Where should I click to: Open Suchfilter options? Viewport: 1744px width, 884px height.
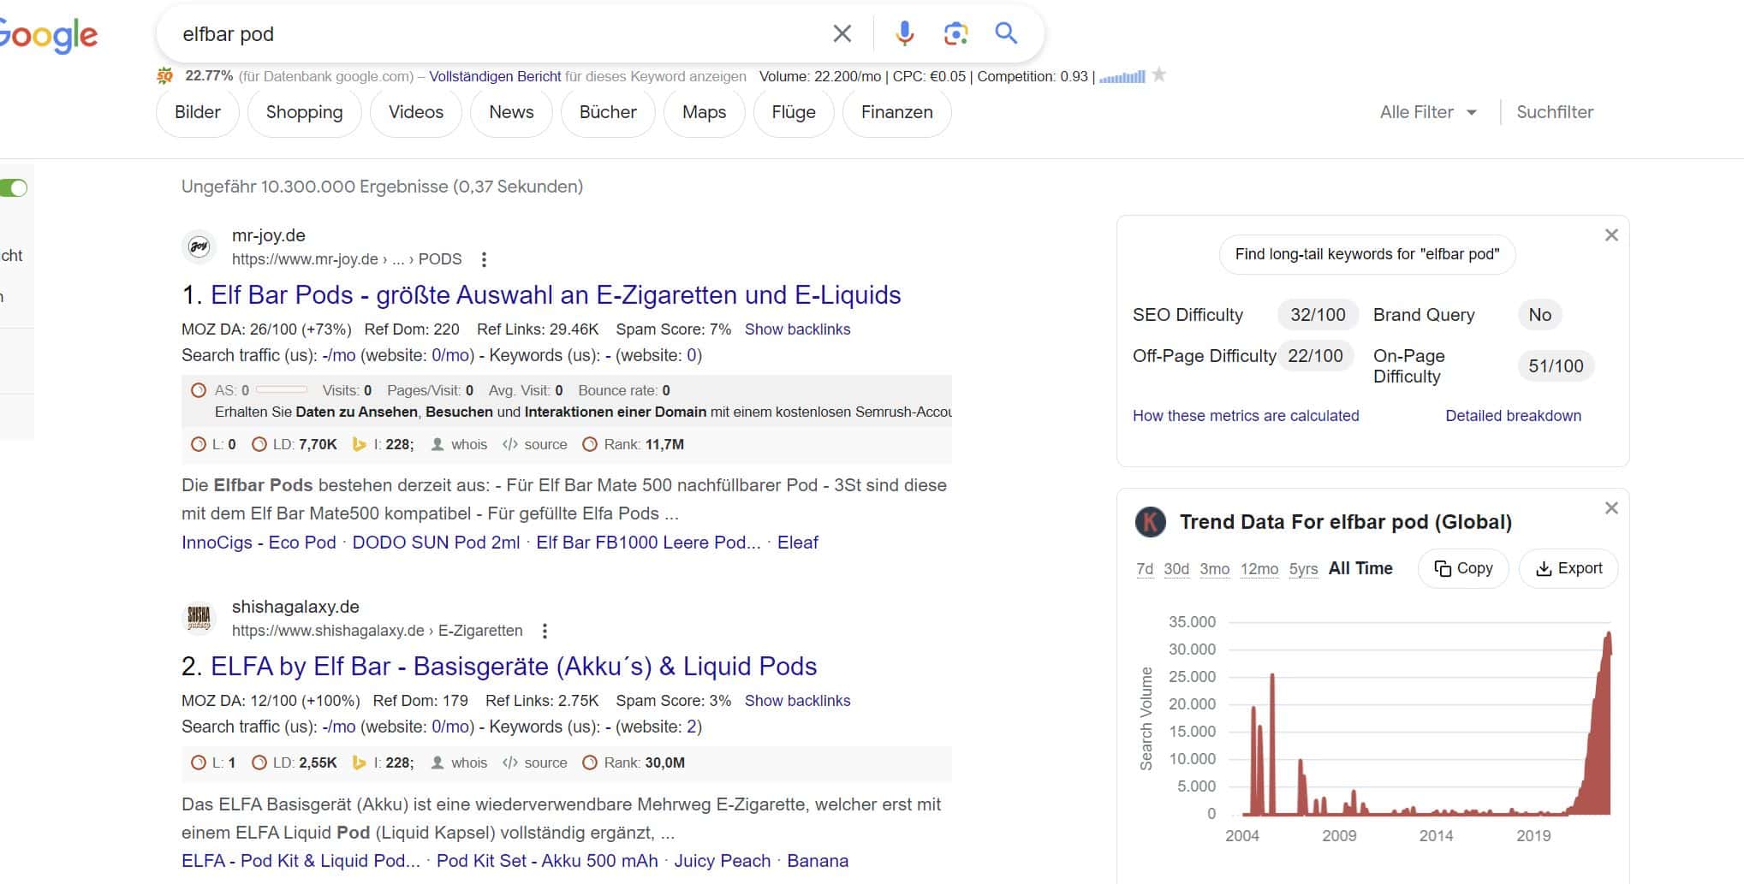point(1555,112)
